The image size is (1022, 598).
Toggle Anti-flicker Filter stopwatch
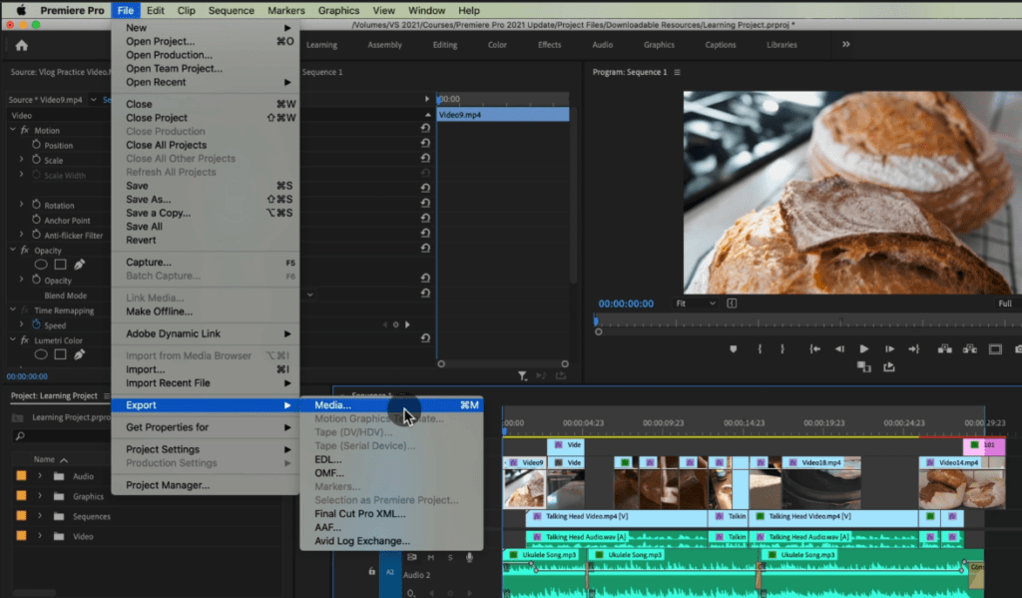click(37, 235)
